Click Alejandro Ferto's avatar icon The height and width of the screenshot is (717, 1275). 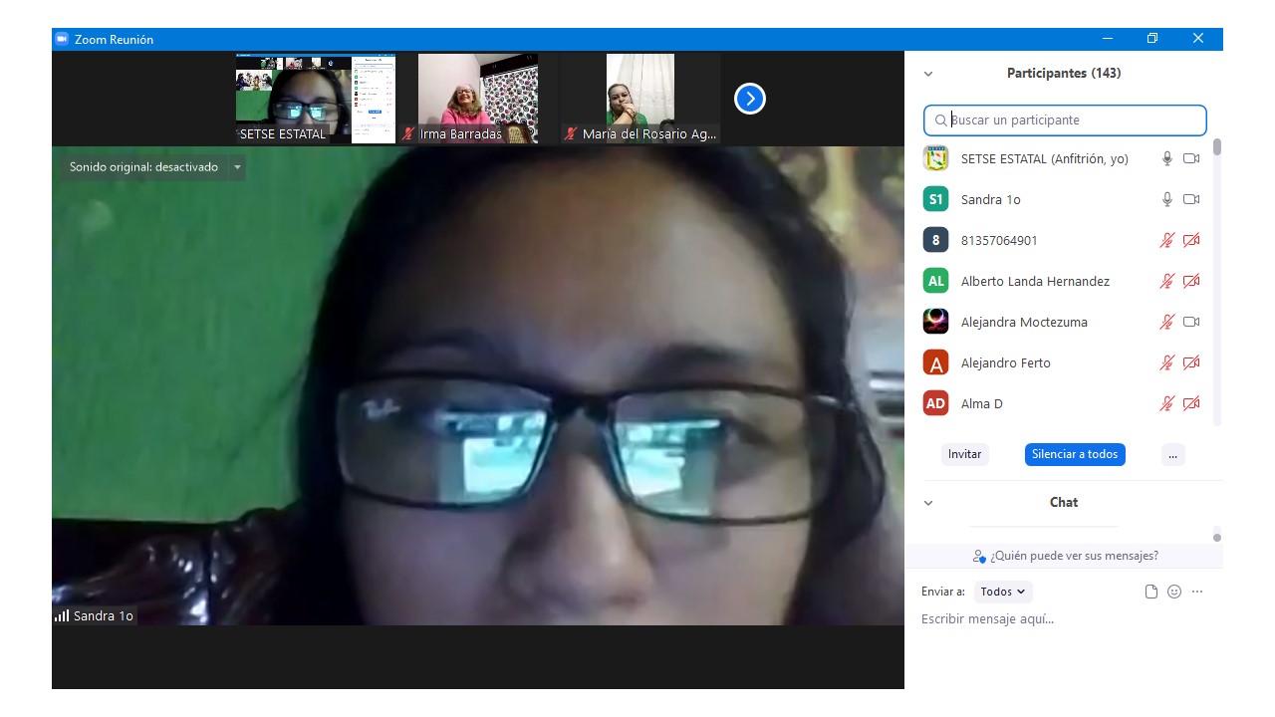pyautogui.click(x=935, y=362)
